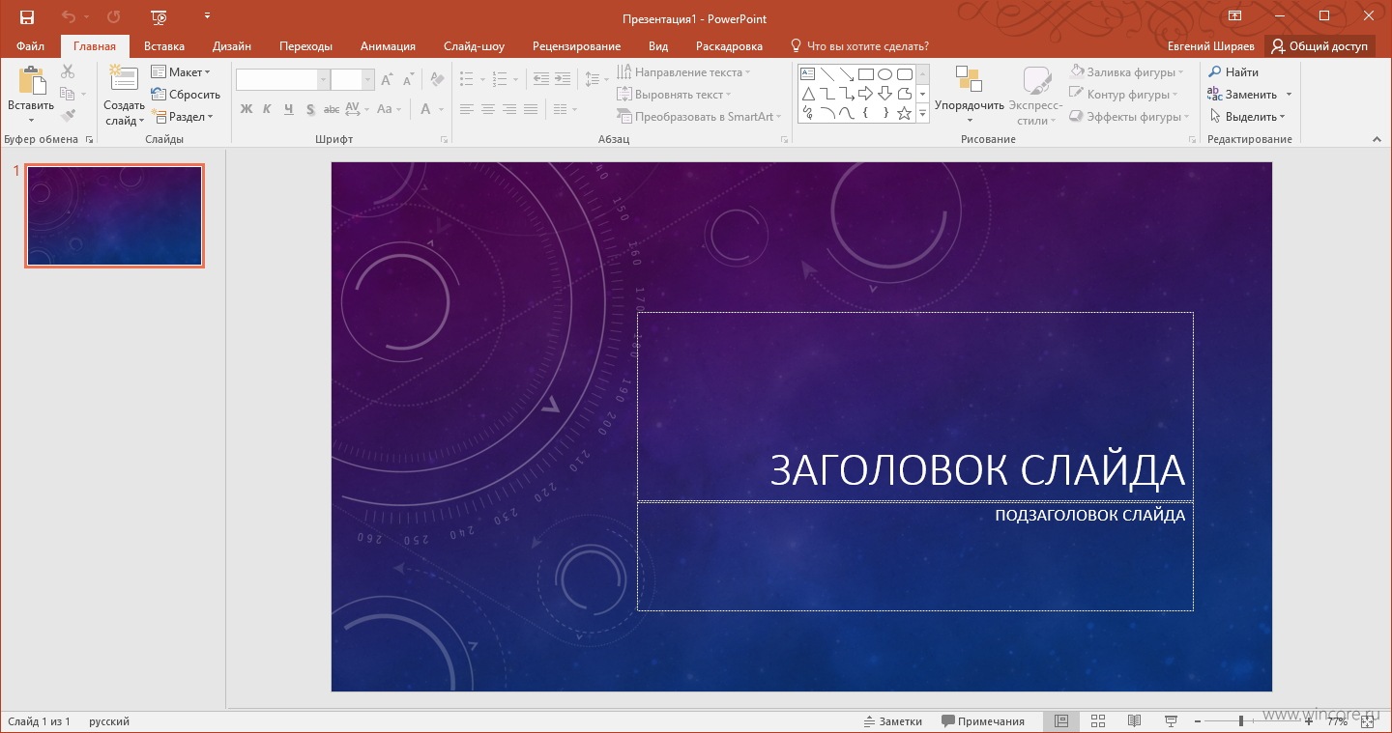Click the Общий доступ share button
Viewport: 1392px width, 733px height.
pos(1320,46)
